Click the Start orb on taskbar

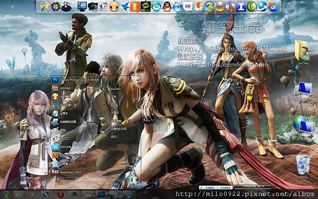pos(5,195)
